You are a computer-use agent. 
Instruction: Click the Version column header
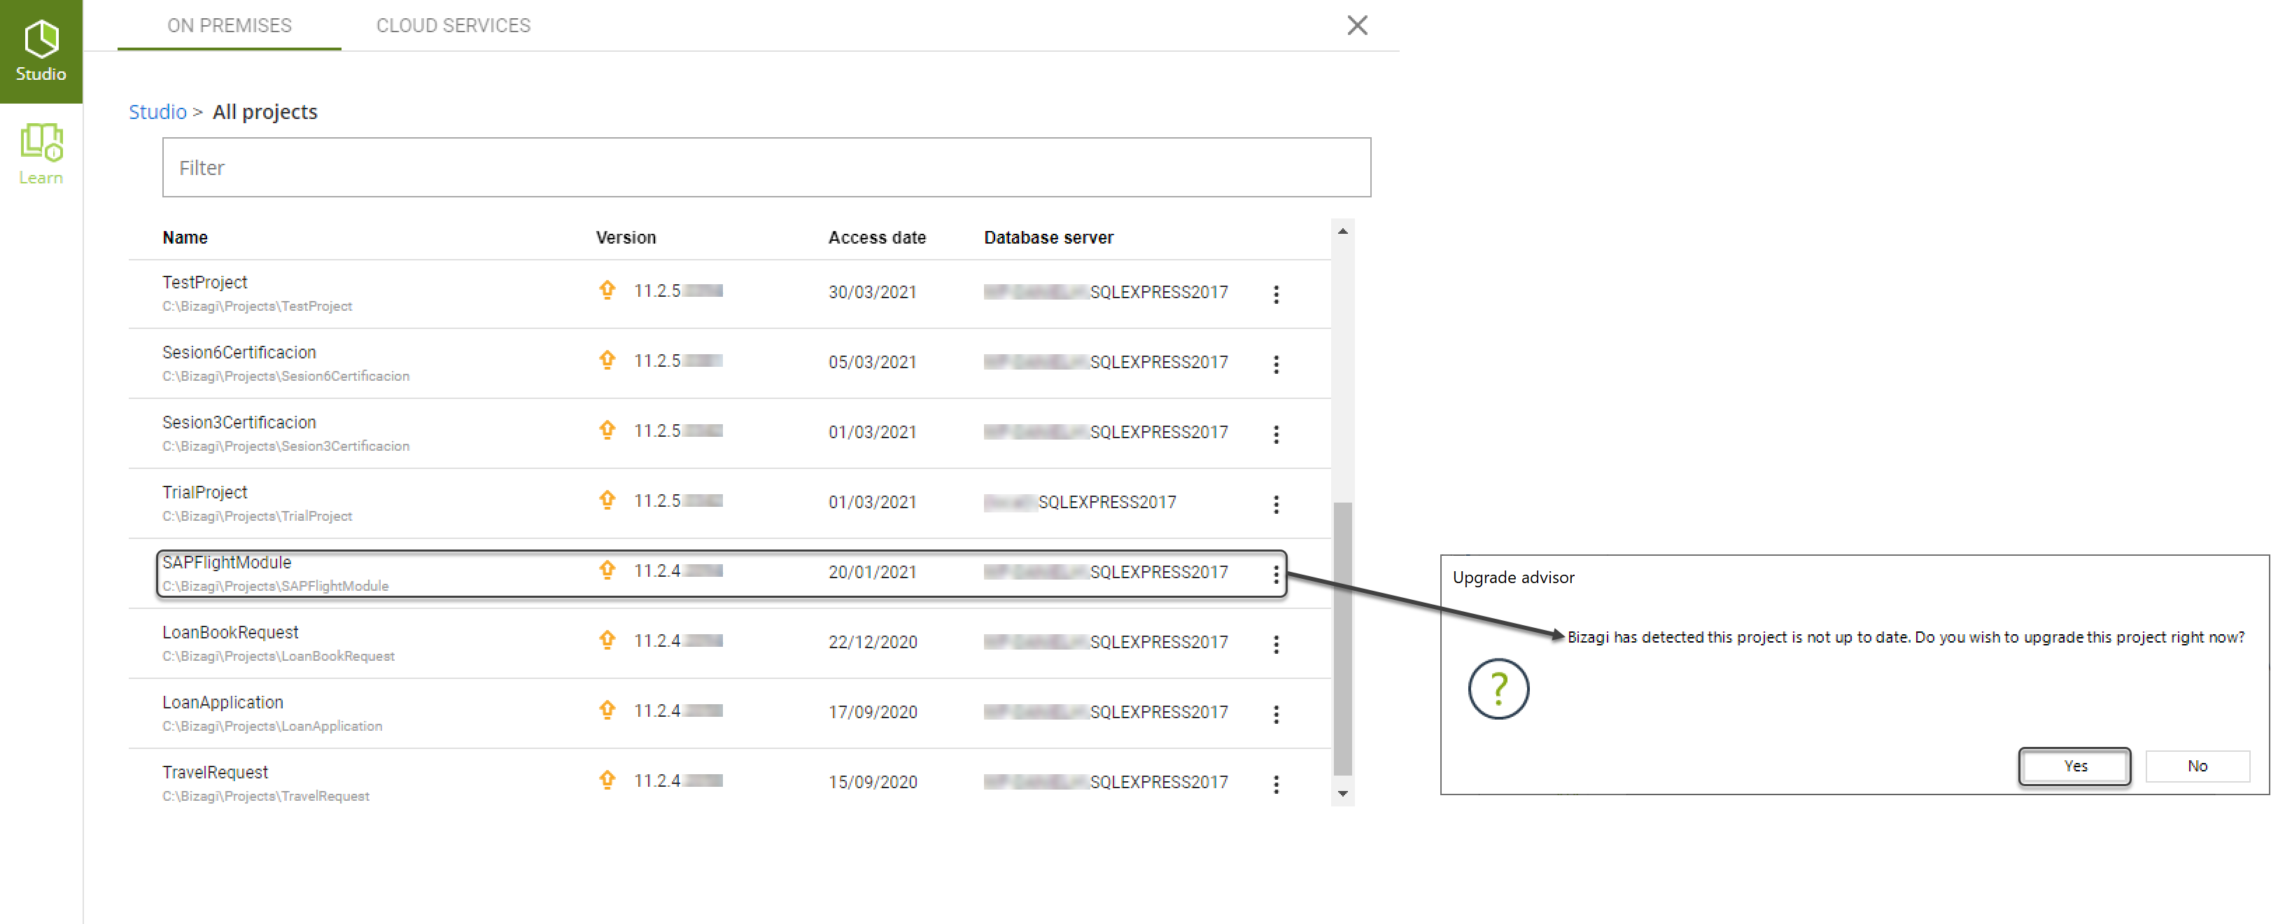coord(626,237)
